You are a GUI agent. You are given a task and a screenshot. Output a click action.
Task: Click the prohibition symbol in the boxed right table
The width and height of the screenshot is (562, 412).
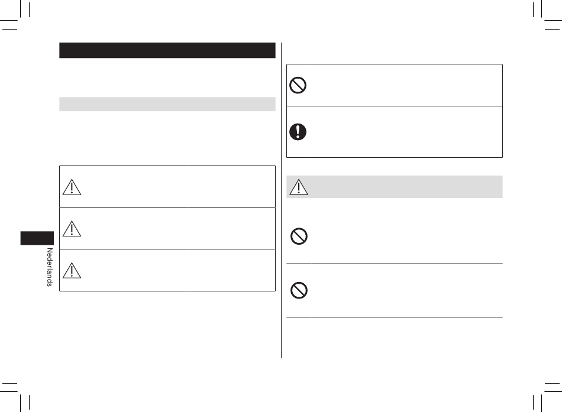click(298, 85)
